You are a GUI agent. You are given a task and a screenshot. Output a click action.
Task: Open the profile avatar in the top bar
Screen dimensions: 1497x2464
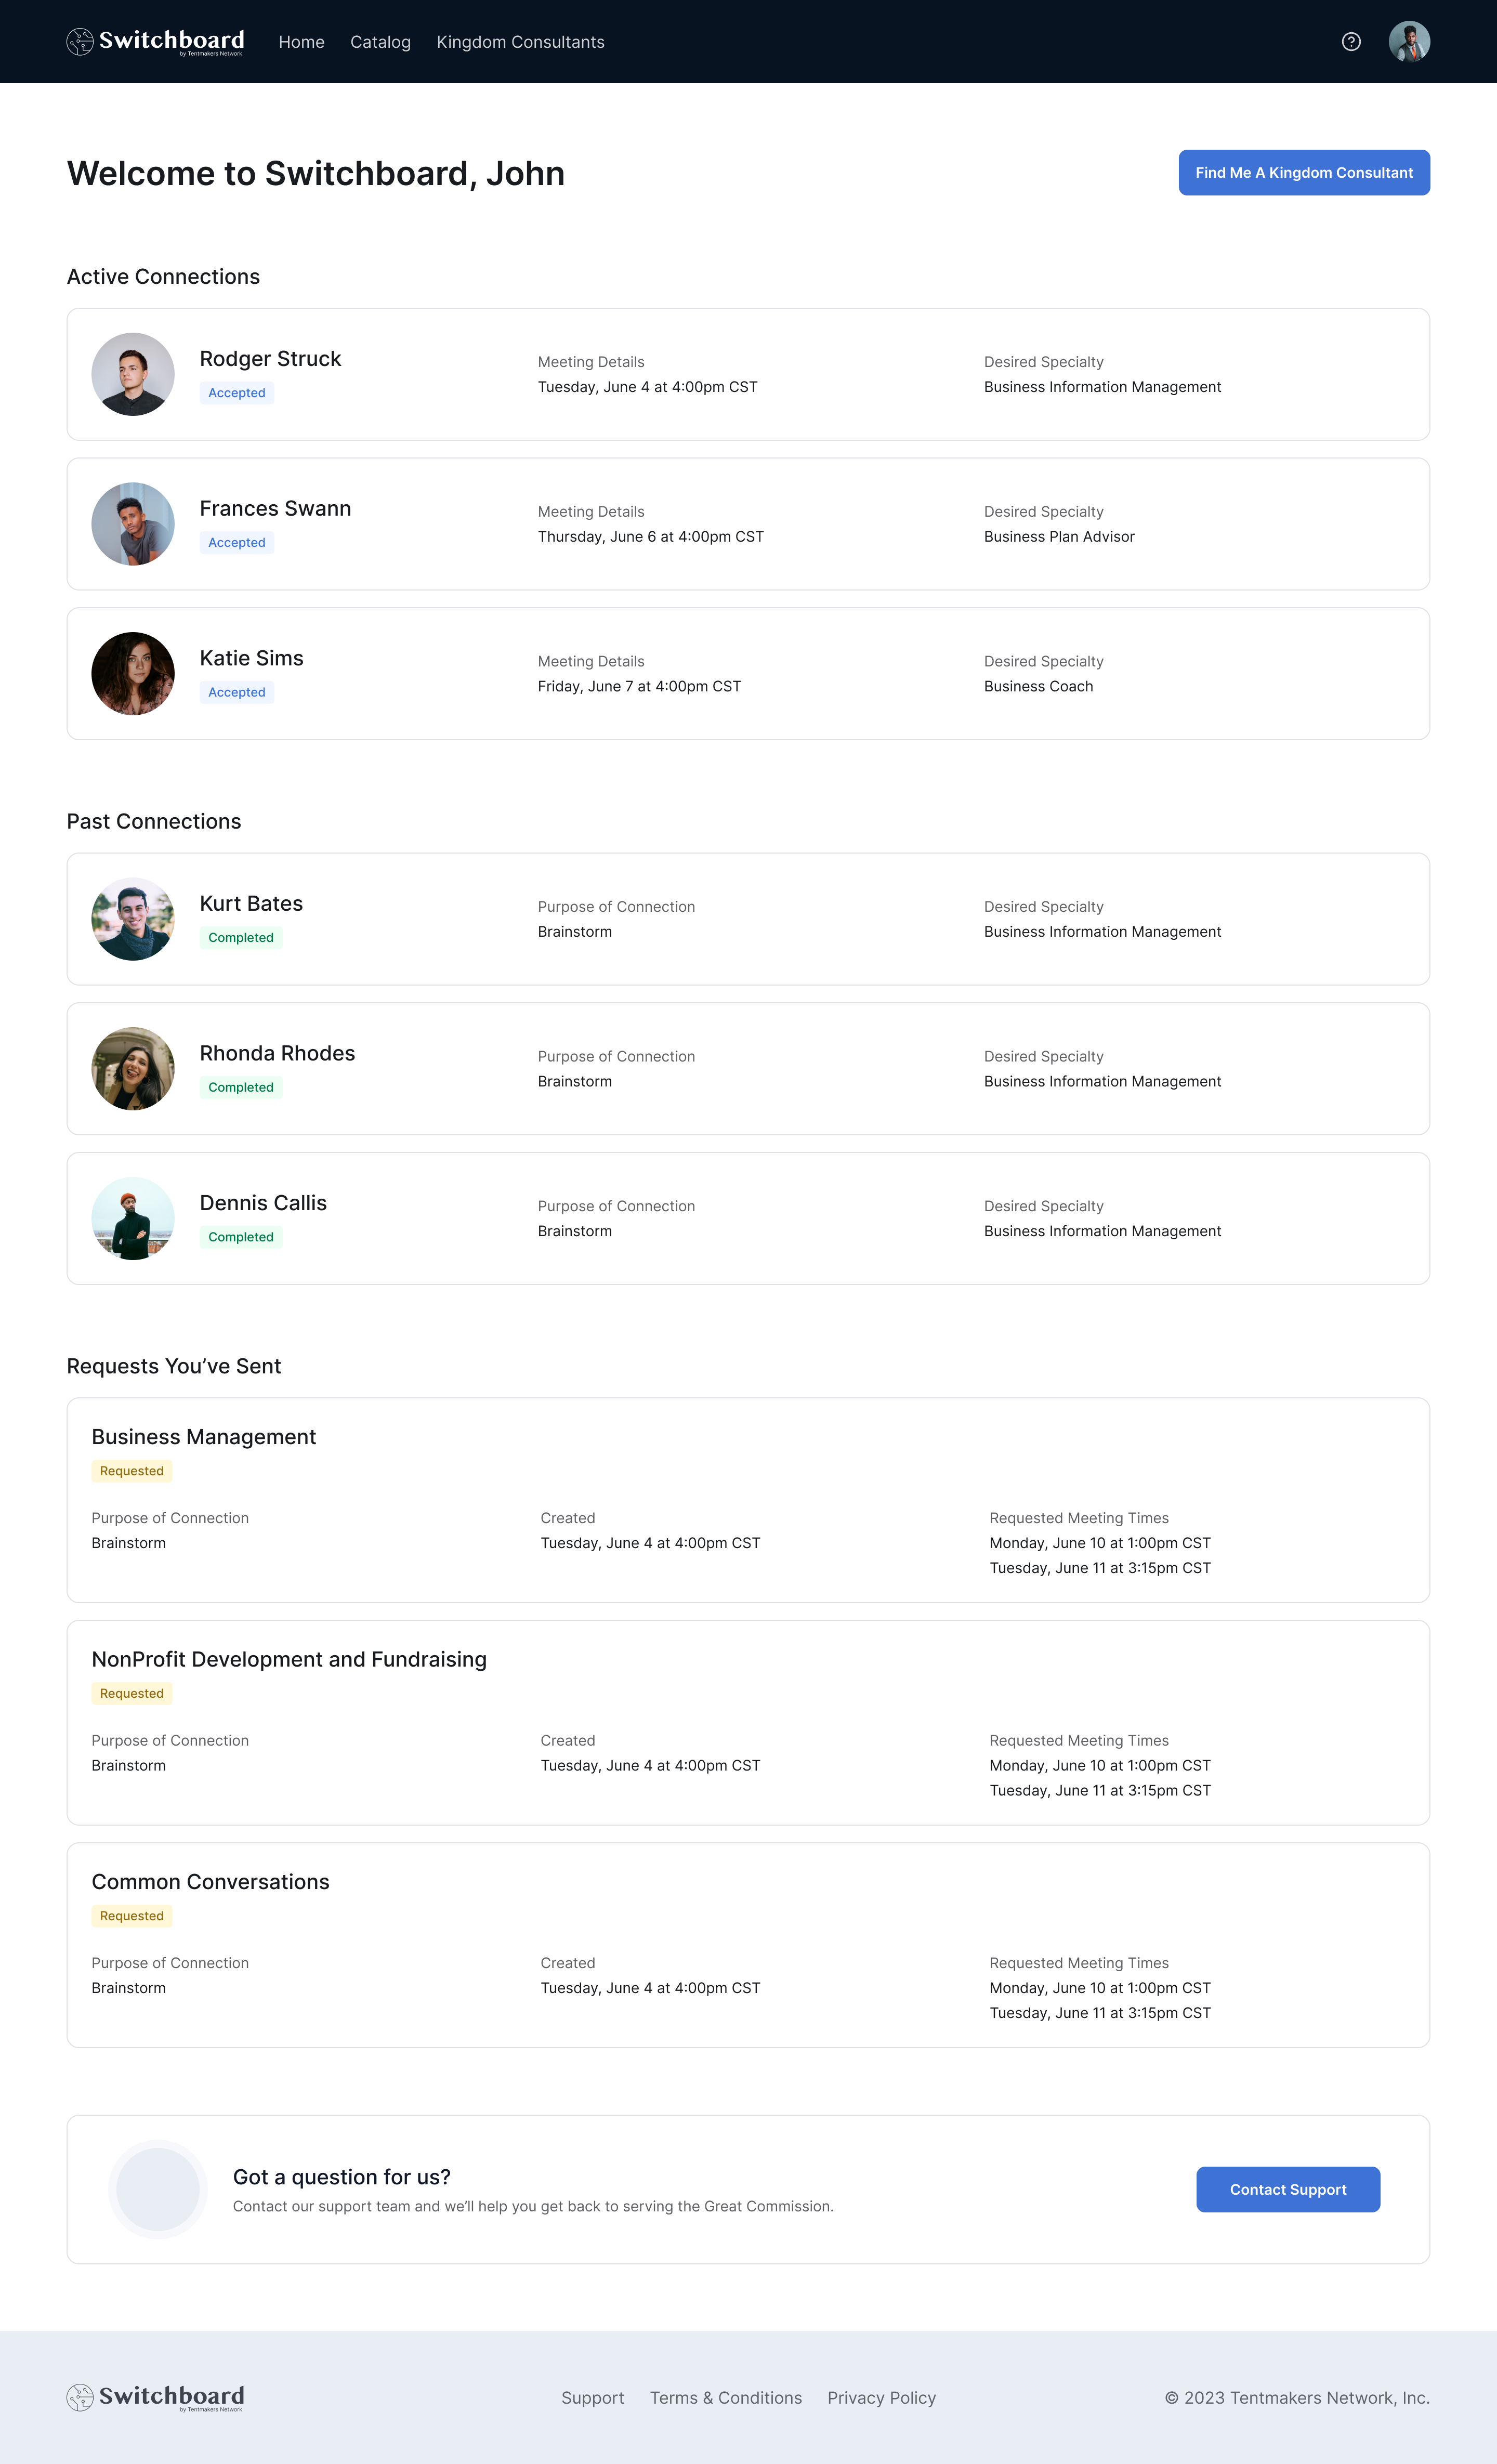[x=1411, y=41]
